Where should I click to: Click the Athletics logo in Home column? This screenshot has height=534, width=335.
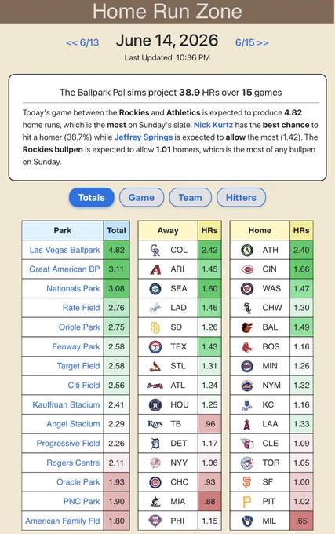[x=247, y=250]
